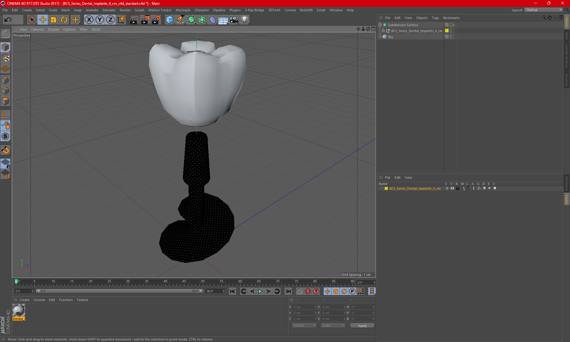Toggle Y axis lock
Viewport: 570px width, 342px height.
click(x=100, y=20)
